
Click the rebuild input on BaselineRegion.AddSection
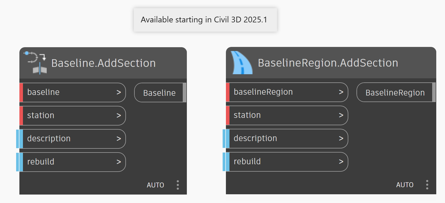tap(247, 162)
